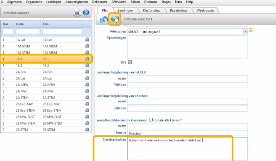Enable the Update alle klassen checkbox
The image size is (276, 161).
151,120
